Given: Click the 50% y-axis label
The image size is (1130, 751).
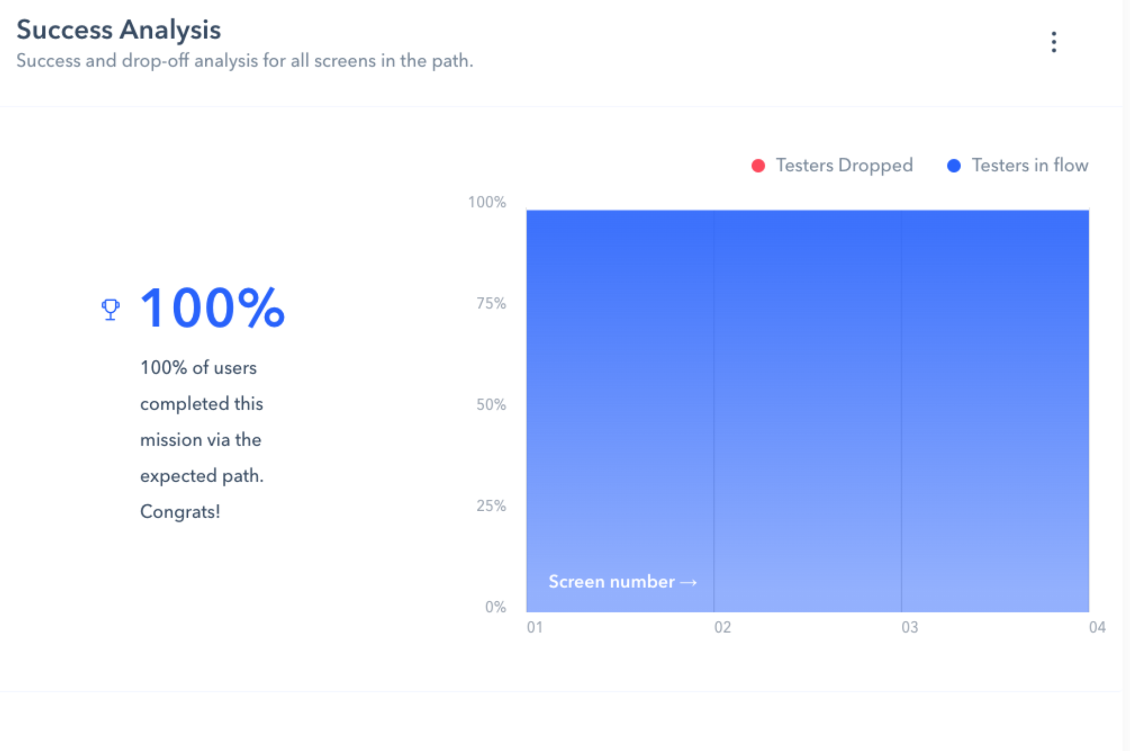Looking at the screenshot, I should [491, 405].
